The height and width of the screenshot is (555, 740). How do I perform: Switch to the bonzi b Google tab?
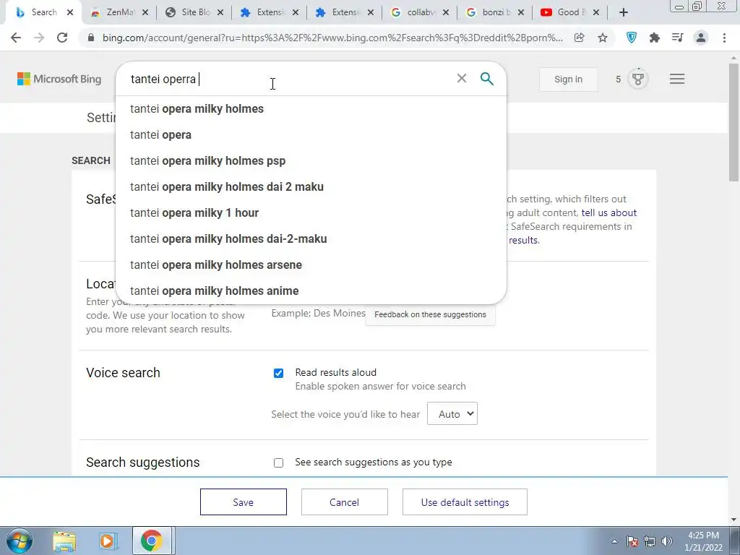(x=496, y=12)
